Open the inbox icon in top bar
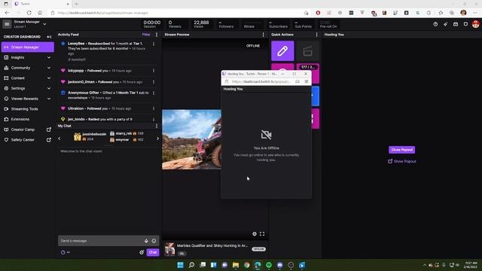 [x=456, y=24]
